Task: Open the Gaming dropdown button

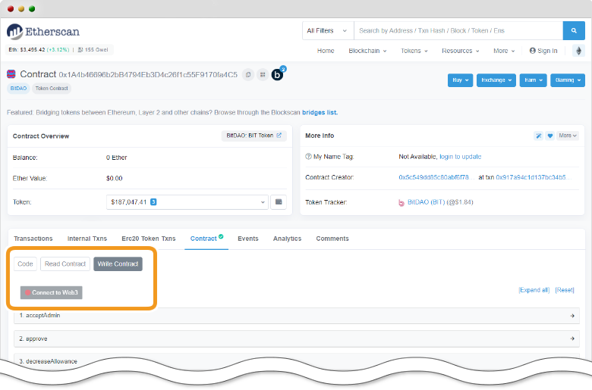Action: (x=568, y=80)
